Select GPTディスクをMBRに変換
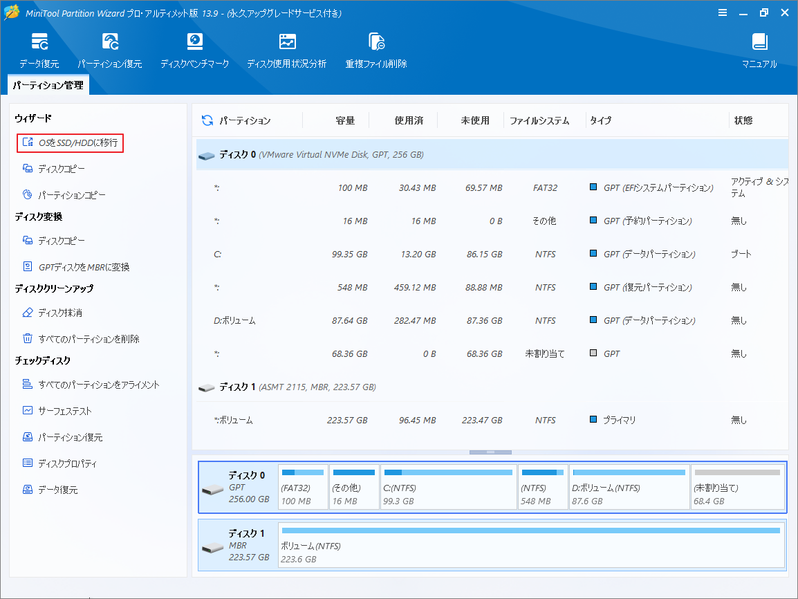Image resolution: width=798 pixels, height=599 pixels. (x=76, y=267)
